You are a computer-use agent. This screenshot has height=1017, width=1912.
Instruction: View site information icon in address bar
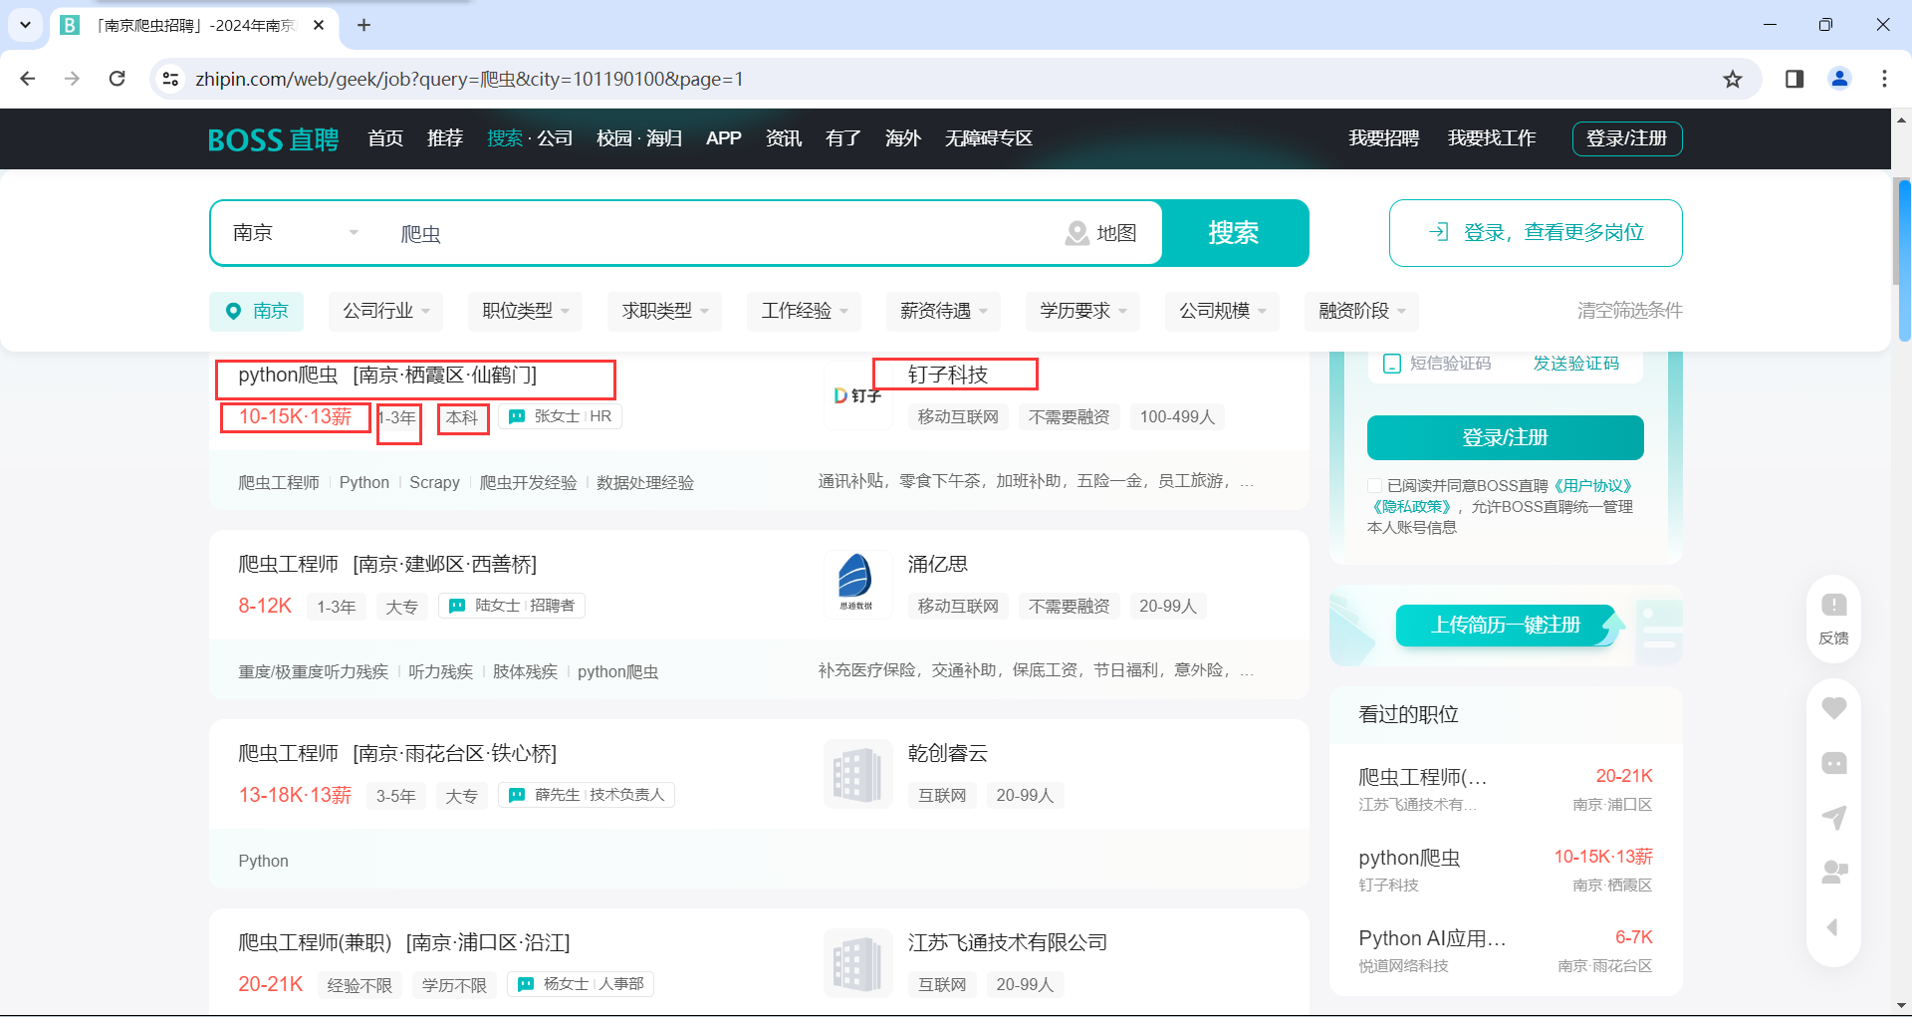coord(170,79)
